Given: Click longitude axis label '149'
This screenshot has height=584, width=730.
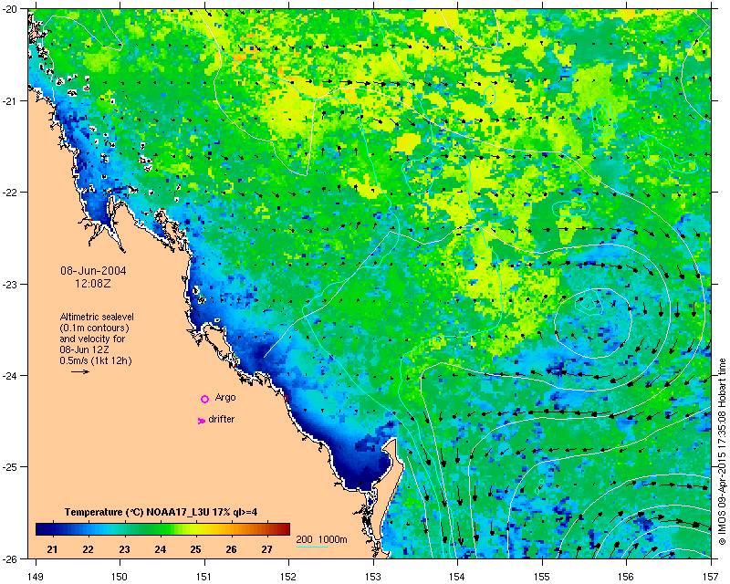Looking at the screenshot, I should [36, 577].
